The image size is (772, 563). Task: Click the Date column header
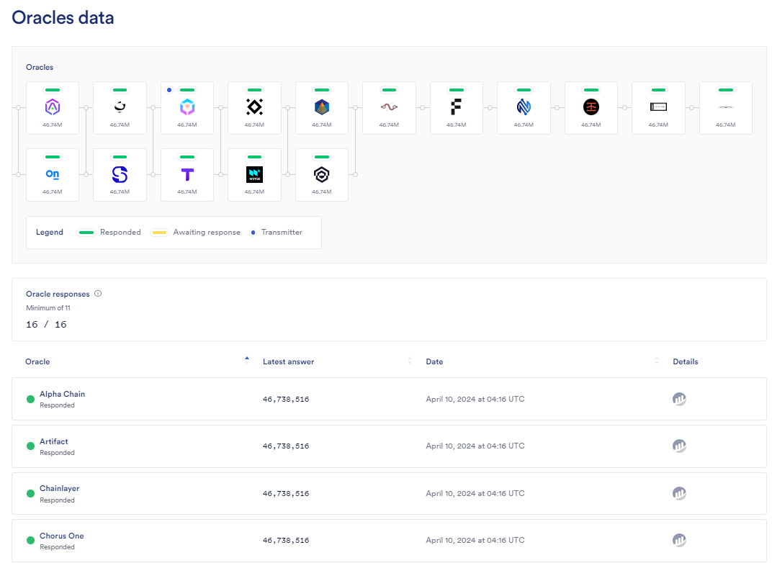click(434, 361)
